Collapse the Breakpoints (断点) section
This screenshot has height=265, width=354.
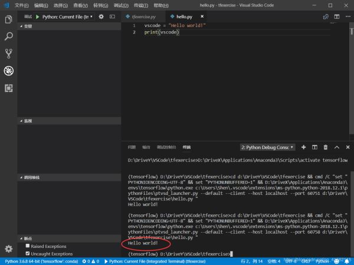point(69,238)
